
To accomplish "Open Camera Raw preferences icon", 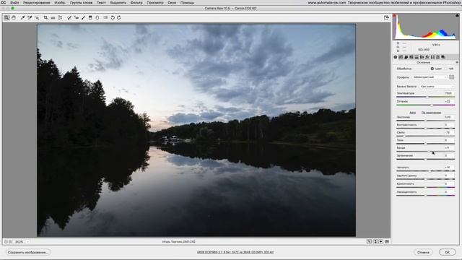I will click(105, 17).
